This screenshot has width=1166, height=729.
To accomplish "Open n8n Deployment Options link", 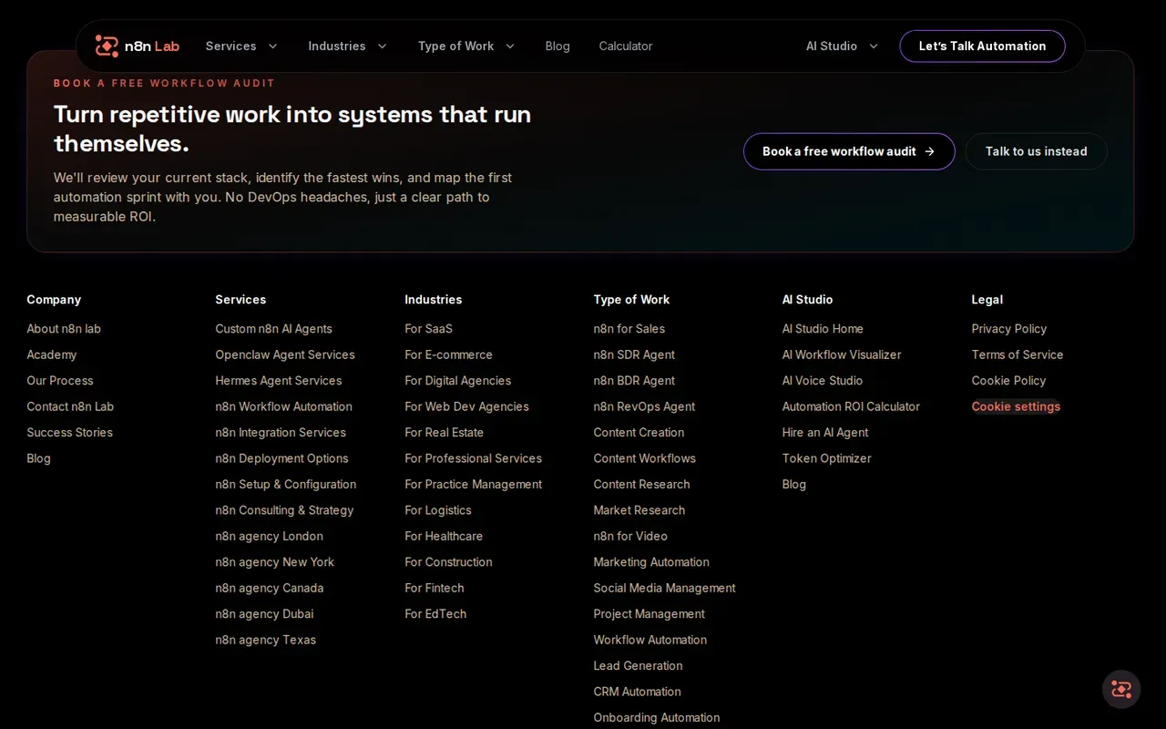I will [281, 458].
